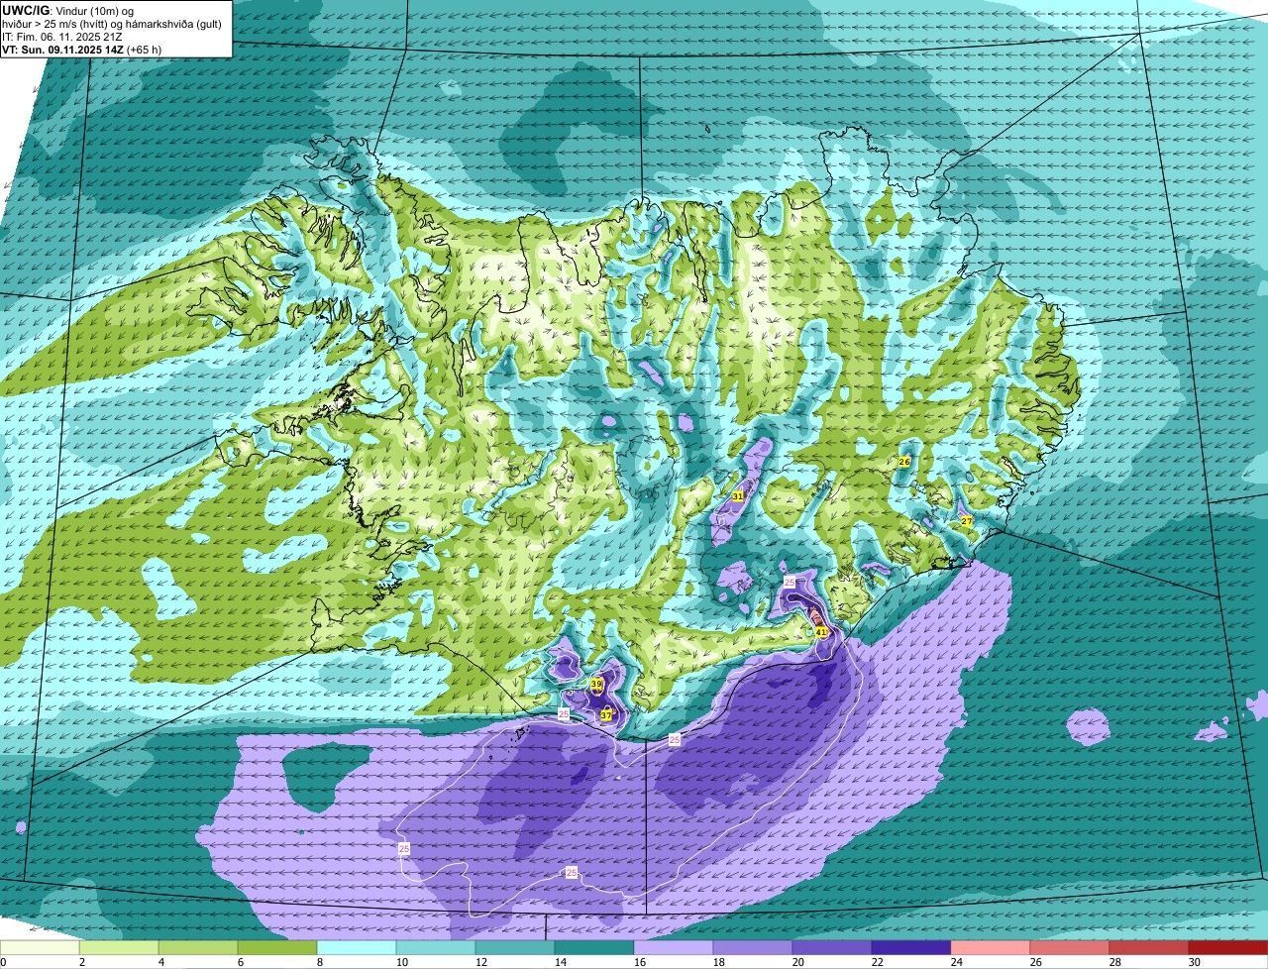The width and height of the screenshot is (1268, 969).
Task: Select the 28–30 m/s red legend swatch
Action: 1149,947
